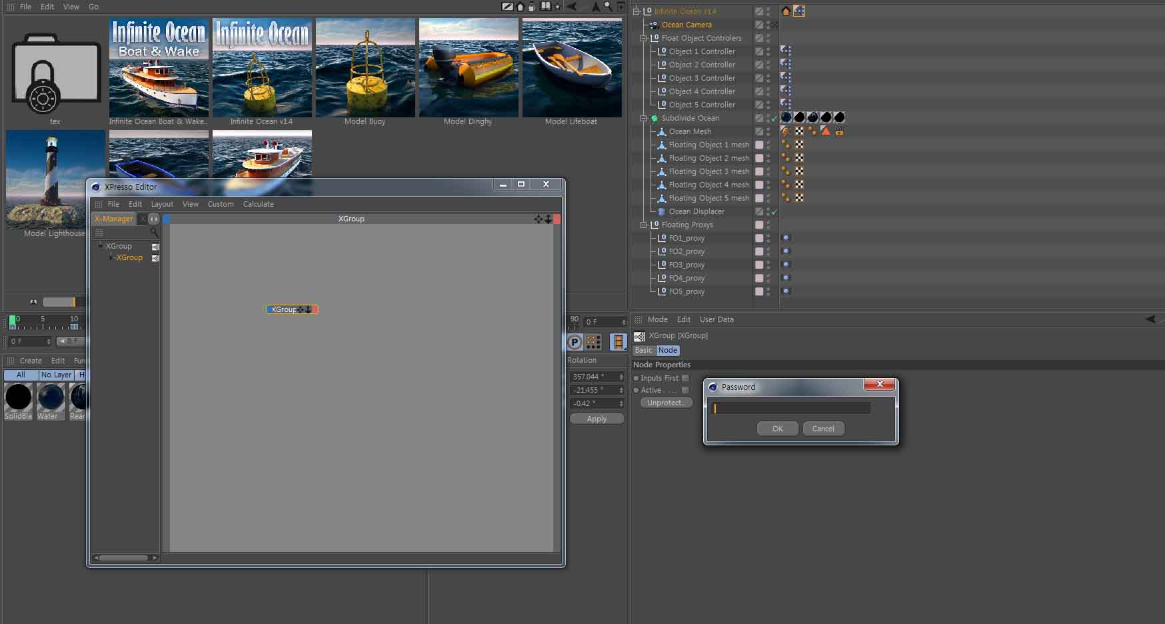
Task: Click the orange triangle tag on Ocean Mesh
Action: 826,131
